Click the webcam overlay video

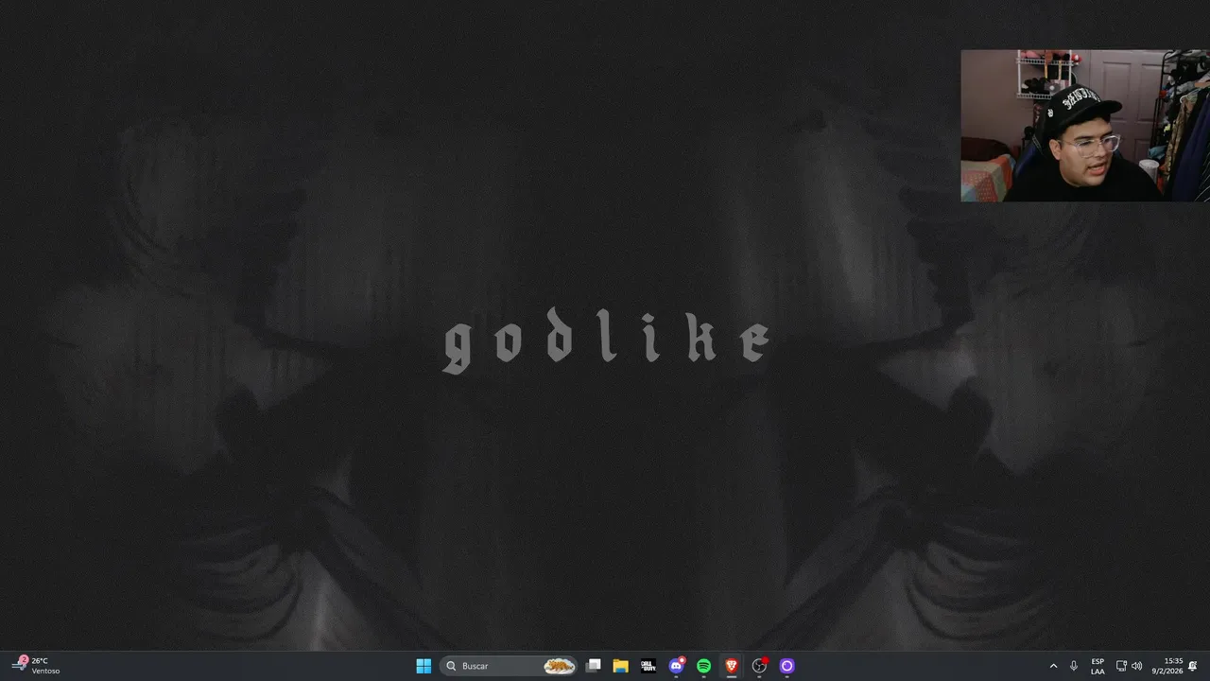[1085, 126]
